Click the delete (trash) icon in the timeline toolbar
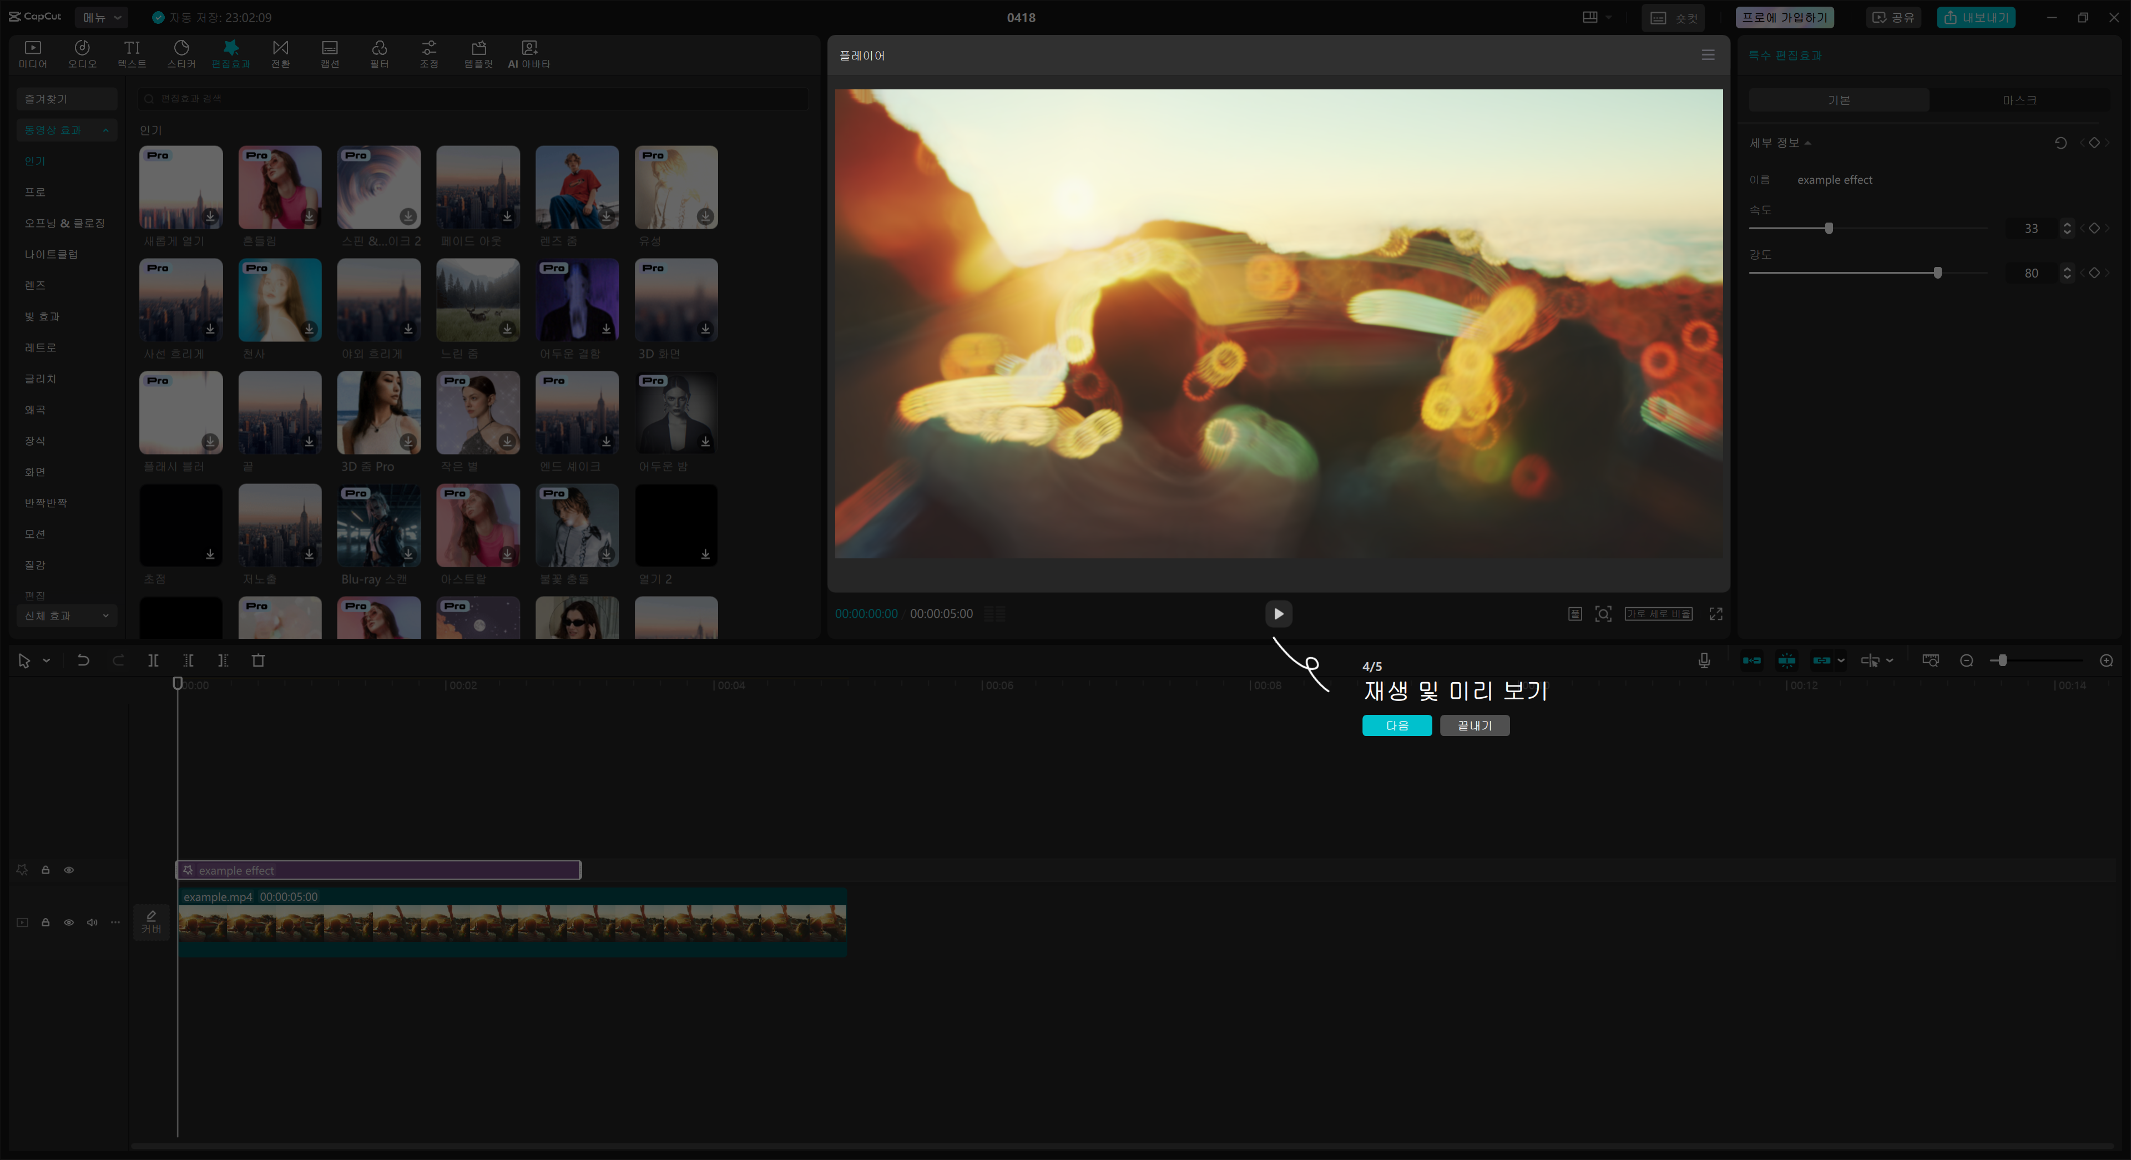2131x1160 pixels. coord(258,660)
